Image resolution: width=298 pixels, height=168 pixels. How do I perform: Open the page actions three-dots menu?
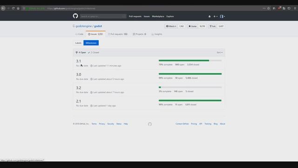[264, 8]
